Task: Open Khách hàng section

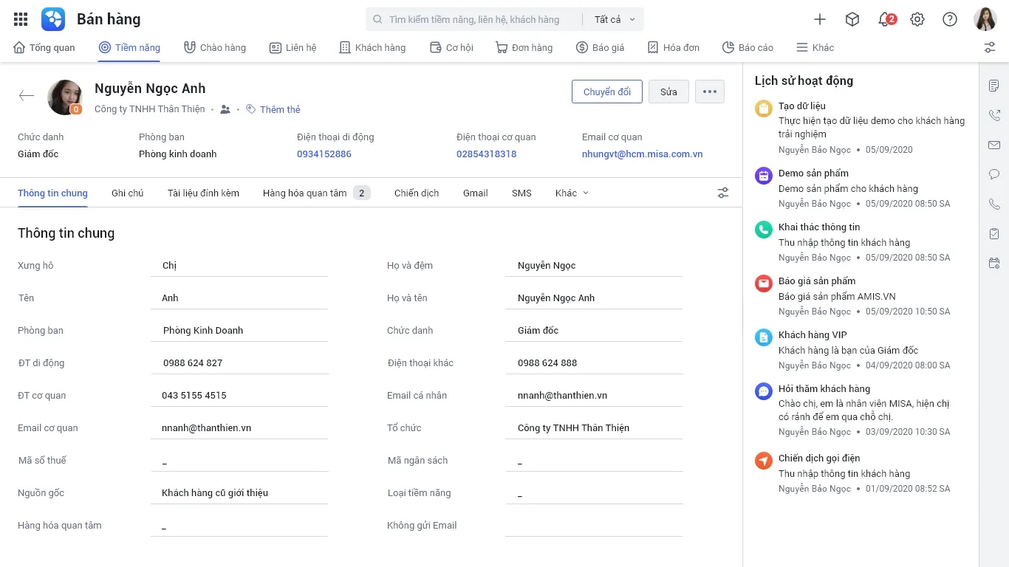Action: pyautogui.click(x=372, y=47)
